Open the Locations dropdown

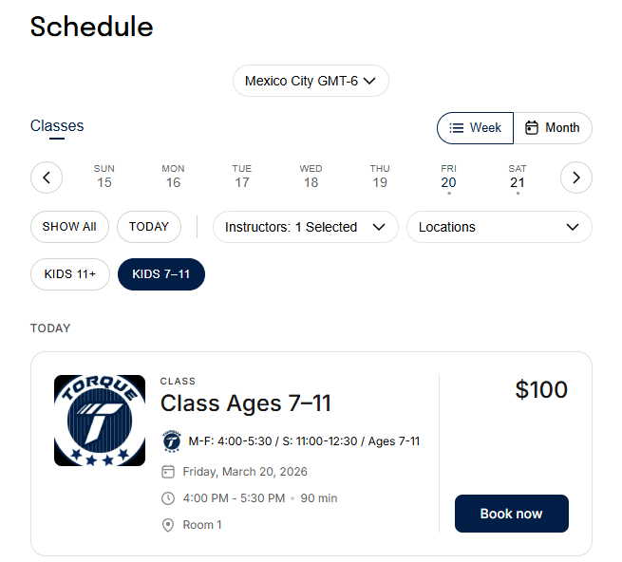[x=499, y=227]
